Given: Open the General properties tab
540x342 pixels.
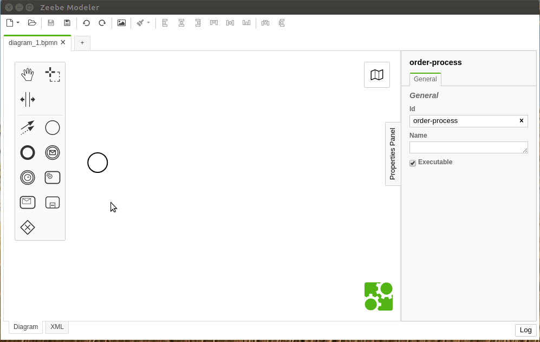Looking at the screenshot, I should tap(425, 79).
